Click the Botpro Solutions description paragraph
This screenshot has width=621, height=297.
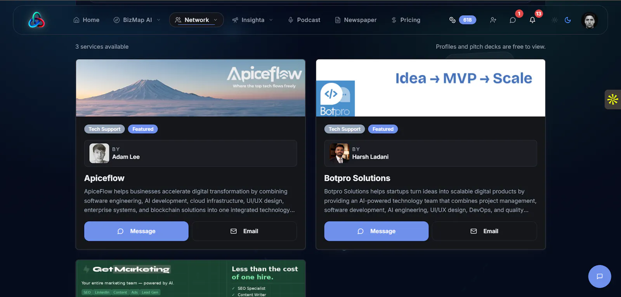pyautogui.click(x=430, y=201)
